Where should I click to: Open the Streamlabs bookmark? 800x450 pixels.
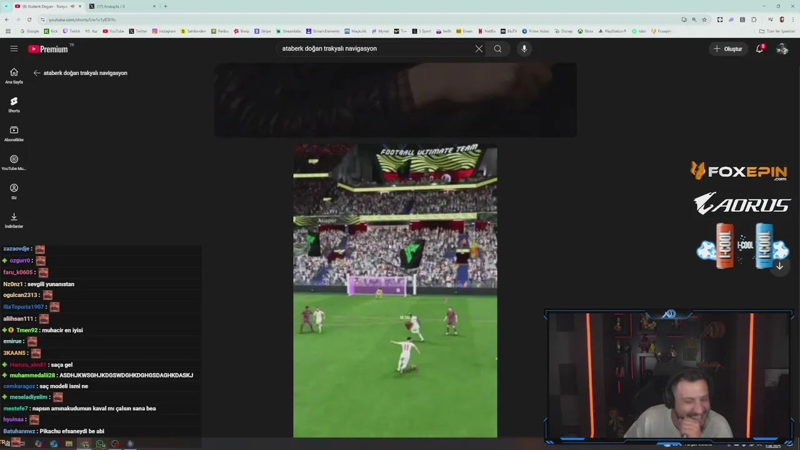[x=288, y=31]
